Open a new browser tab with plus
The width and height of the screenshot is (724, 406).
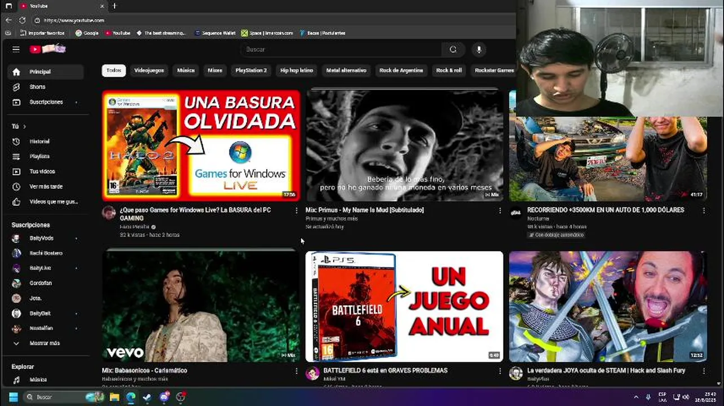tap(114, 6)
